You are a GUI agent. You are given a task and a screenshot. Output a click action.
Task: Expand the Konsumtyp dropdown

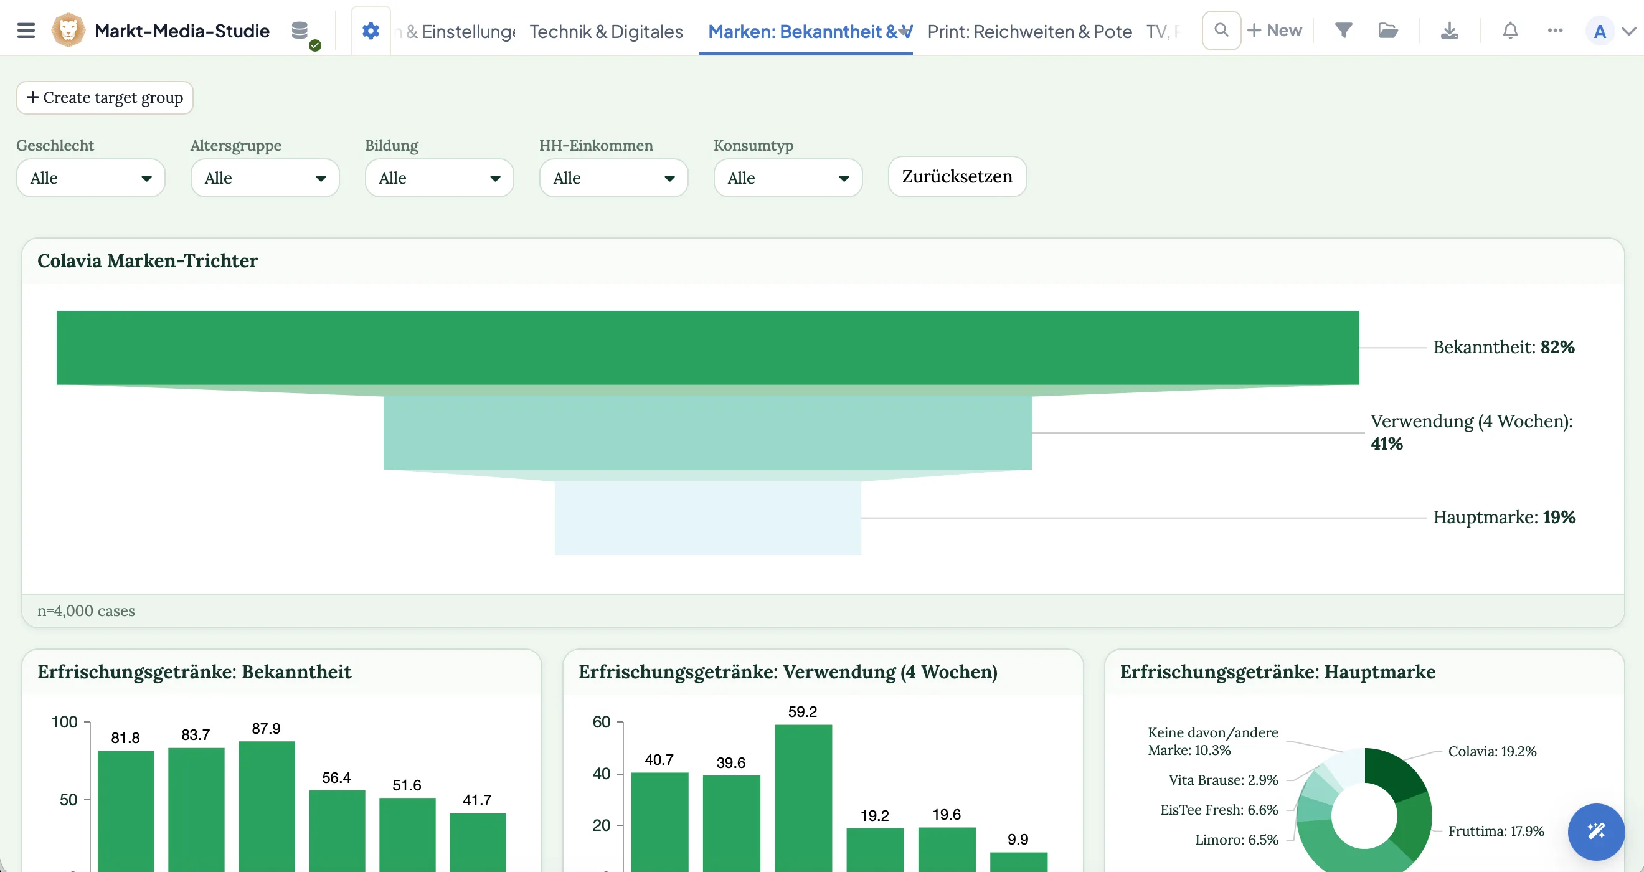pos(788,178)
